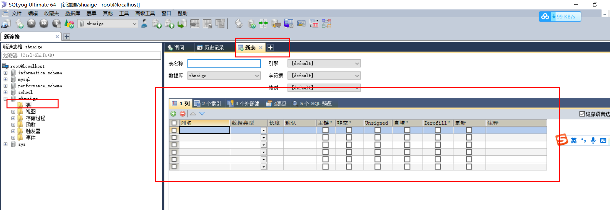Click the green arrows schema sync icon
The width and height of the screenshot is (610, 210).
[x=263, y=23]
